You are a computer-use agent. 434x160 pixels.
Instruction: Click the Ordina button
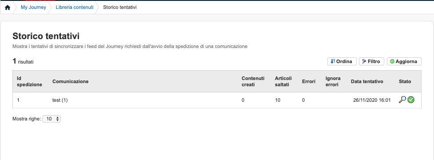click(342, 61)
